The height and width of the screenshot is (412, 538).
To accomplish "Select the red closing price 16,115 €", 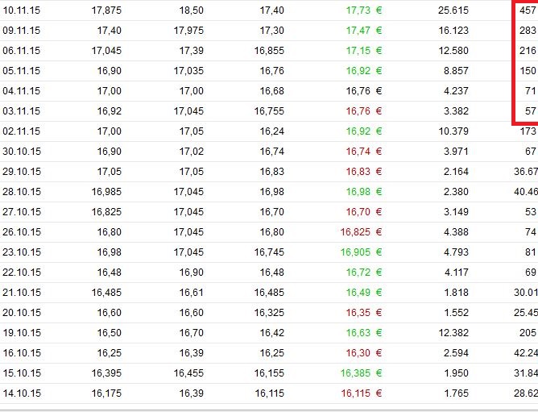I will coord(361,393).
